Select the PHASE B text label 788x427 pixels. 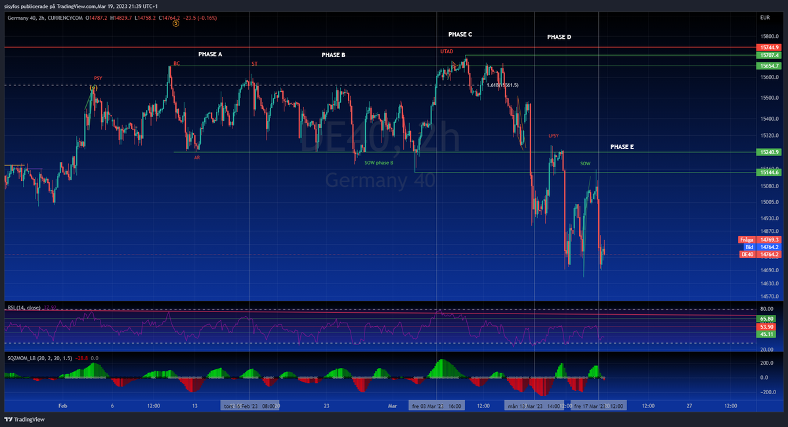(x=333, y=55)
